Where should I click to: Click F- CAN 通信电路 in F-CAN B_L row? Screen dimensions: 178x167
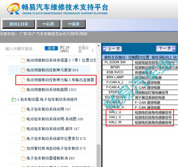147,103
